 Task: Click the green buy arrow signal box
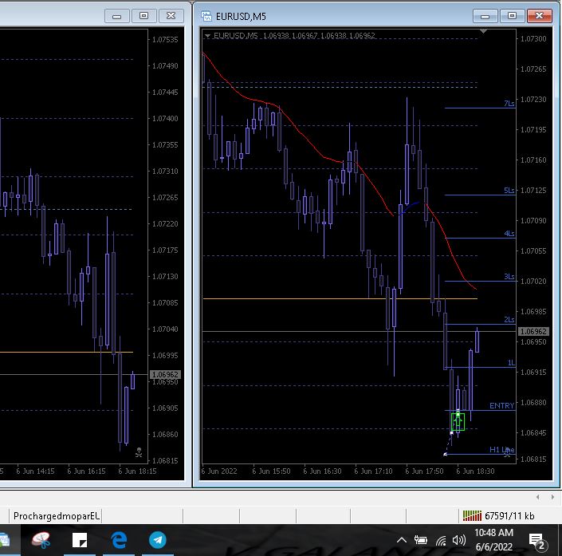click(x=458, y=421)
